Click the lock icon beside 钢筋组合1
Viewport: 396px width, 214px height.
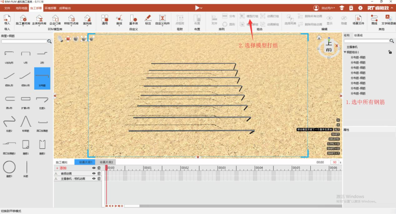(390, 52)
